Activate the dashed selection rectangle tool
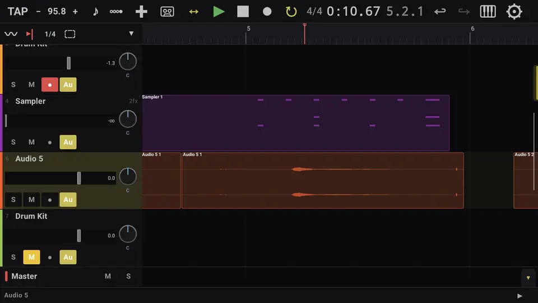Screen dimensions: 538x303 pyautogui.click(x=69, y=34)
